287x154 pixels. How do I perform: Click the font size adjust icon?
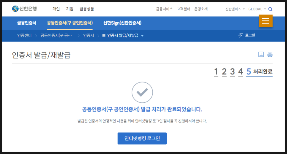[x=261, y=54]
